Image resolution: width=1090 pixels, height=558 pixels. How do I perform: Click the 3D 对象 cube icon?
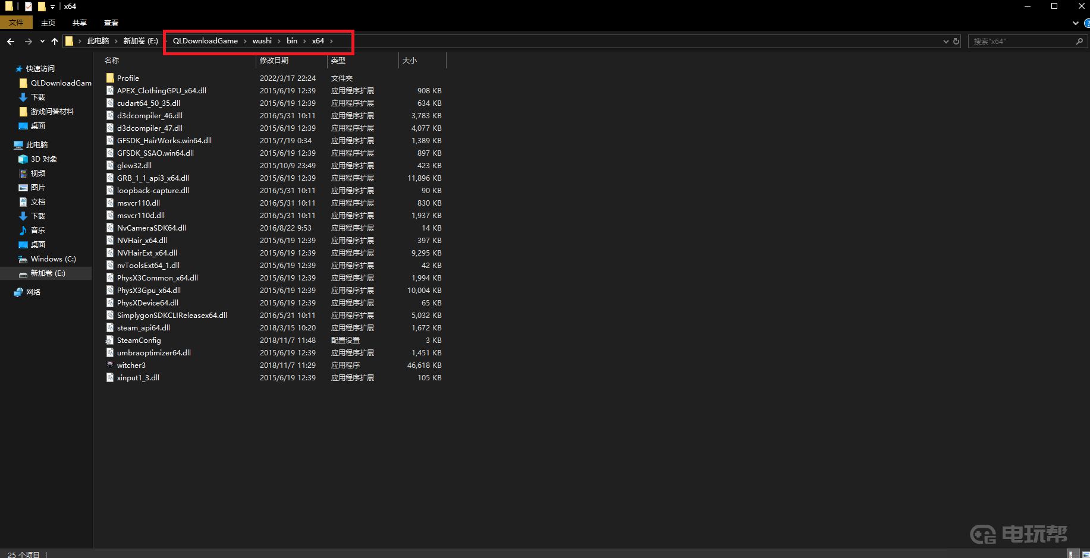(23, 159)
